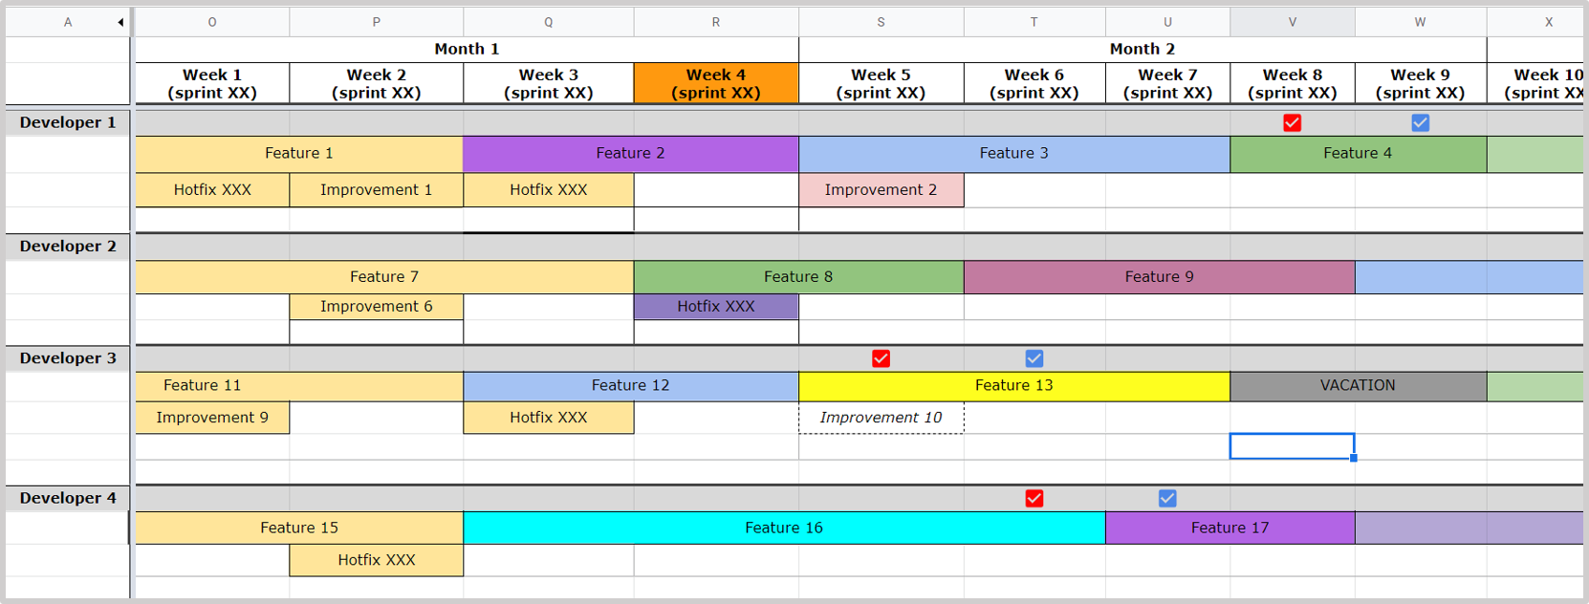Click the orange Week 4 sprint header
The image size is (1589, 604).
715,83
